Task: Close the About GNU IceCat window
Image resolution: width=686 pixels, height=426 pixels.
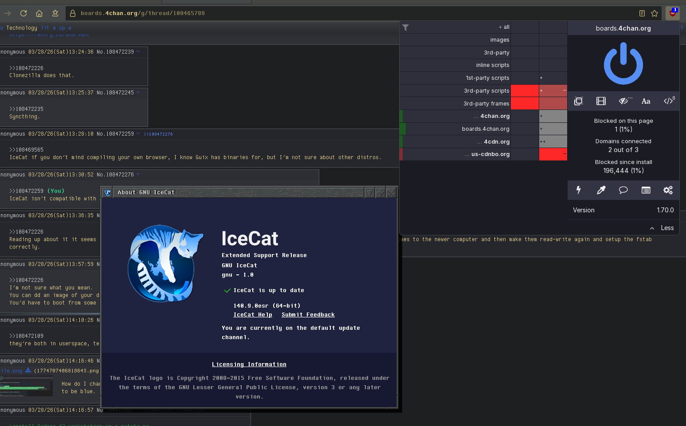Action: [391, 192]
